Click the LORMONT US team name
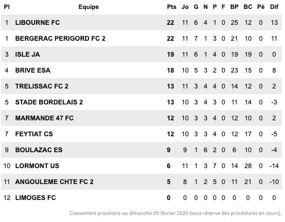 click(37, 166)
